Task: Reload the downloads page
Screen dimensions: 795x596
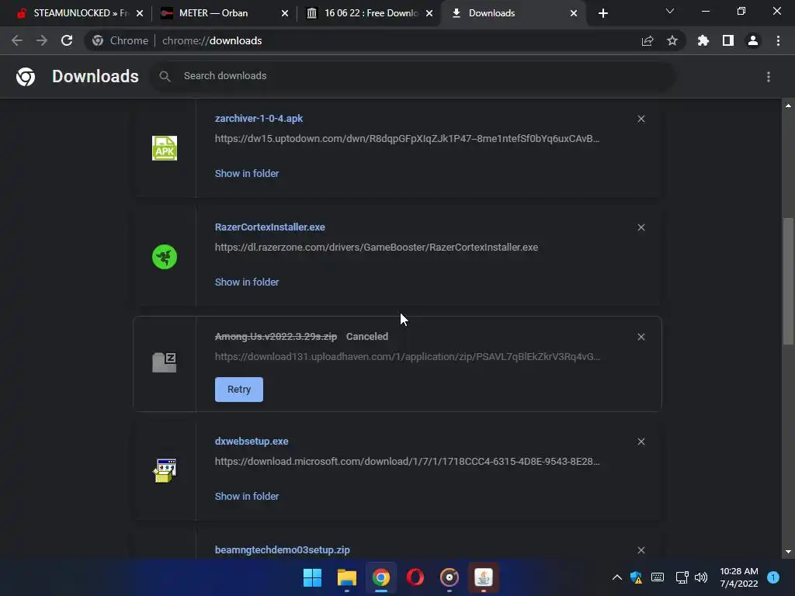Action: point(67,40)
